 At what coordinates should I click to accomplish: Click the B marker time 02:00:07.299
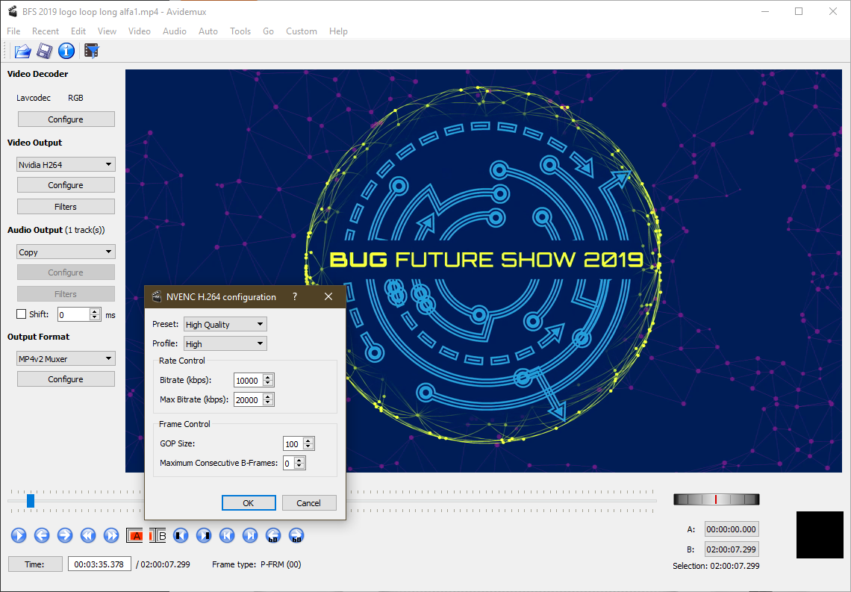(x=731, y=549)
